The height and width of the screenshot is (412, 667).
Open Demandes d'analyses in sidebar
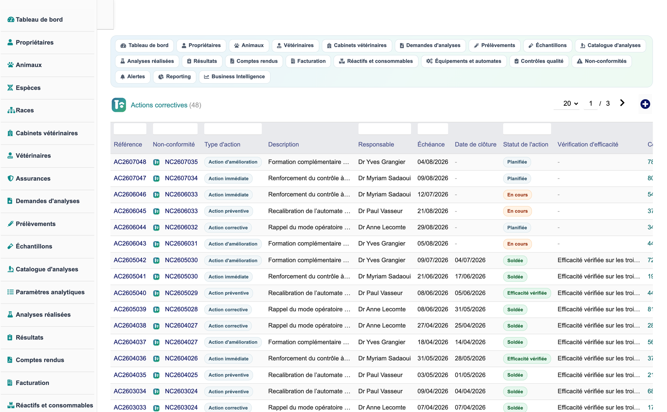point(47,201)
